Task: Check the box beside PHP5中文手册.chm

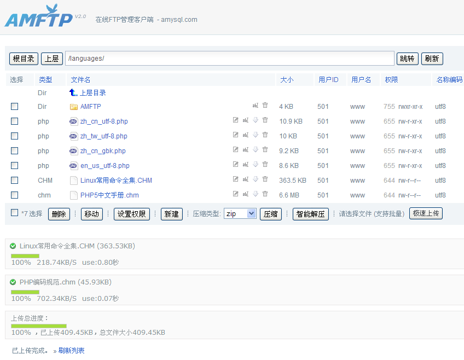Action: [14, 195]
